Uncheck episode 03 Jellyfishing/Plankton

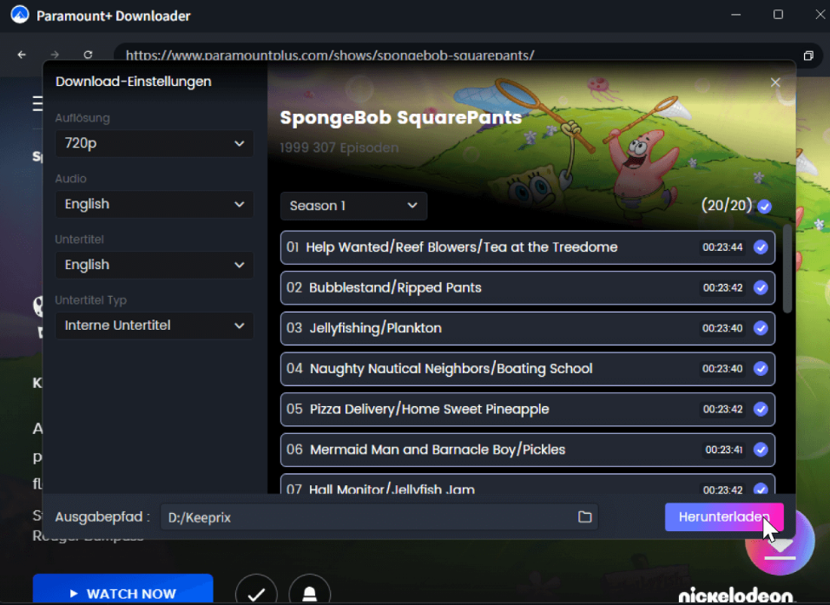tap(761, 328)
